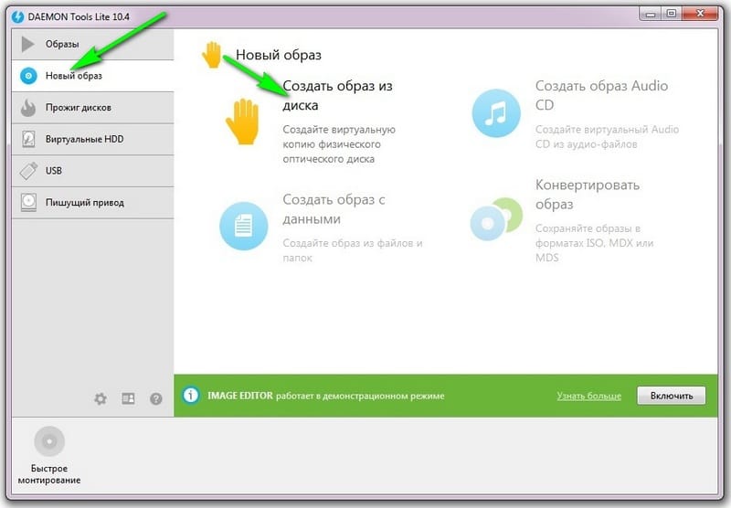The image size is (731, 508).
Task: Maximize the DAEMON Tools Lite window
Action: [672, 14]
